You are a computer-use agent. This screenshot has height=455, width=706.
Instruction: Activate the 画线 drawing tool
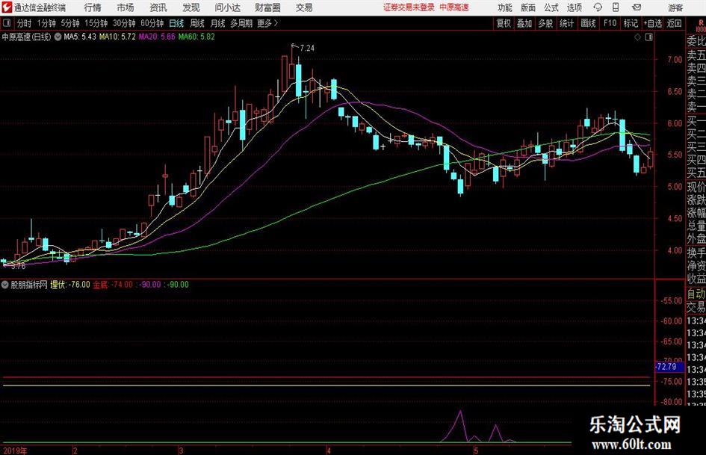(x=588, y=23)
